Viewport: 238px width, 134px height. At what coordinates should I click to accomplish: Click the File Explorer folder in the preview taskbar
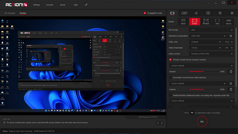tap(60, 111)
